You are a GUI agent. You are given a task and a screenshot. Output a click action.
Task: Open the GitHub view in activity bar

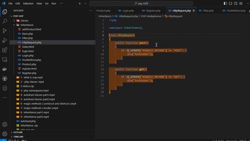click(5, 78)
